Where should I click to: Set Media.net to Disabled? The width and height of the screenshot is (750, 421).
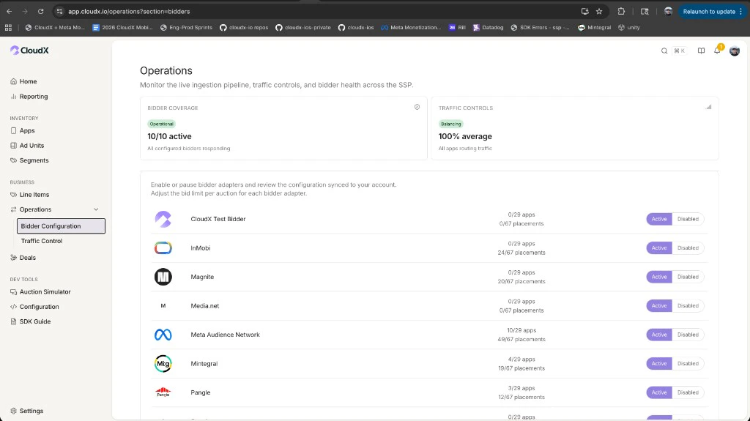point(688,306)
